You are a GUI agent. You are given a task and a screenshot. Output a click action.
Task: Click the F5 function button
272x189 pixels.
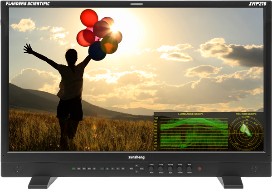pos(123,169)
